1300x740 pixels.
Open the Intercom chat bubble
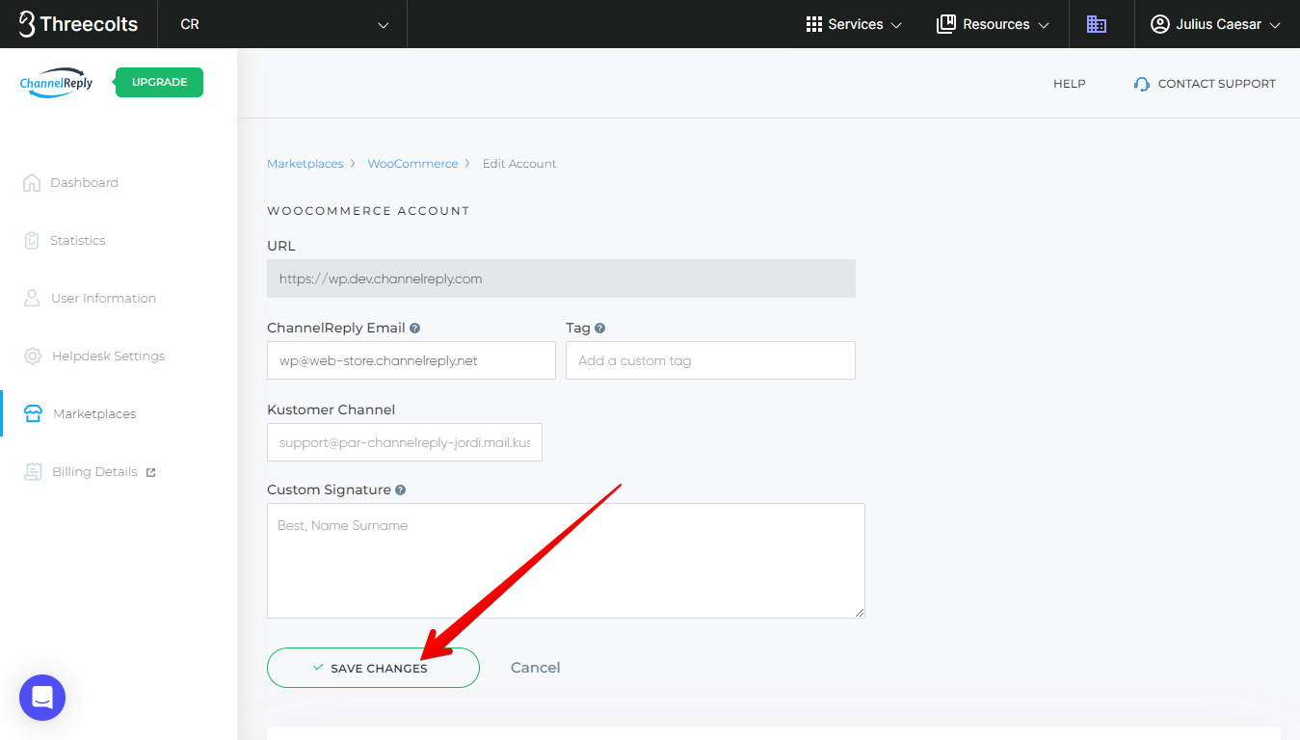[x=42, y=698]
